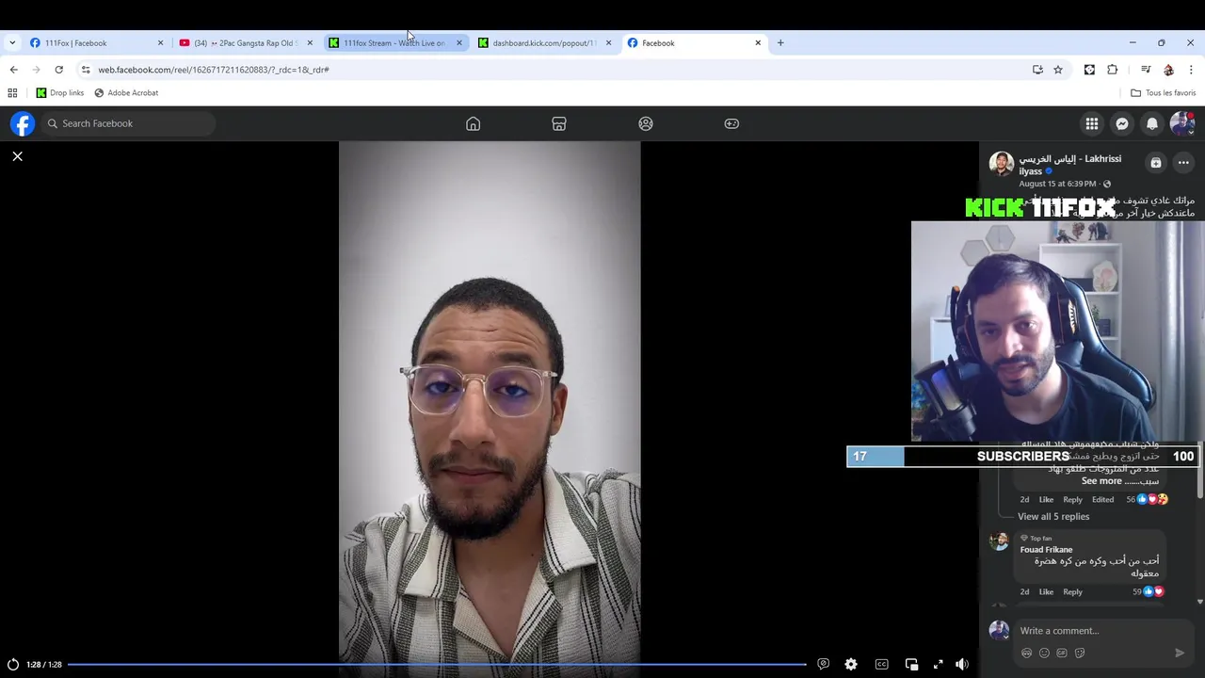Open the Groups icon in navigation bar
The width and height of the screenshot is (1205, 678).
tap(646, 123)
